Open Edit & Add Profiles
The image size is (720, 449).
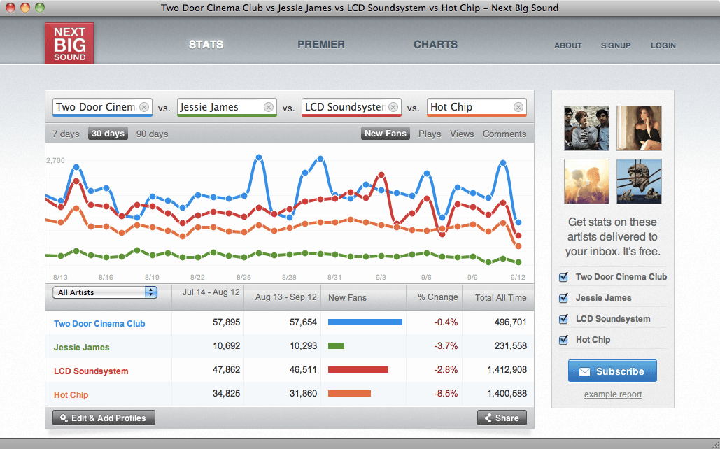click(104, 418)
